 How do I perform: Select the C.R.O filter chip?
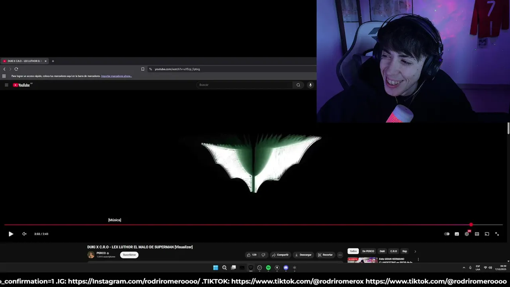394,251
